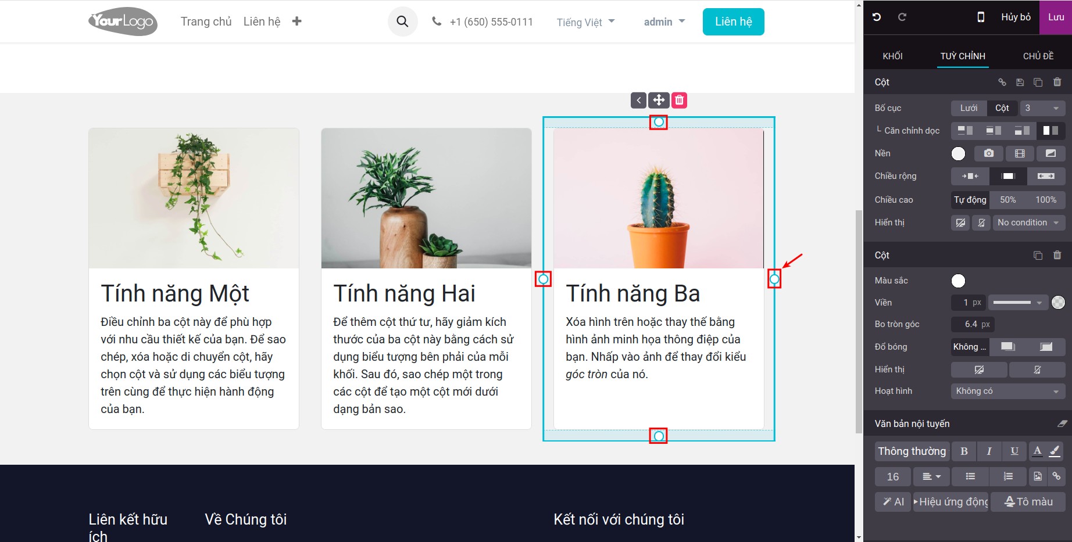The image size is (1072, 542).
Task: Set height to 100%
Action: tap(1046, 200)
